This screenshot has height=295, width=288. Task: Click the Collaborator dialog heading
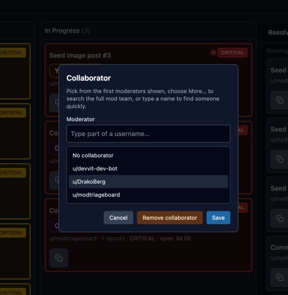[x=88, y=78]
